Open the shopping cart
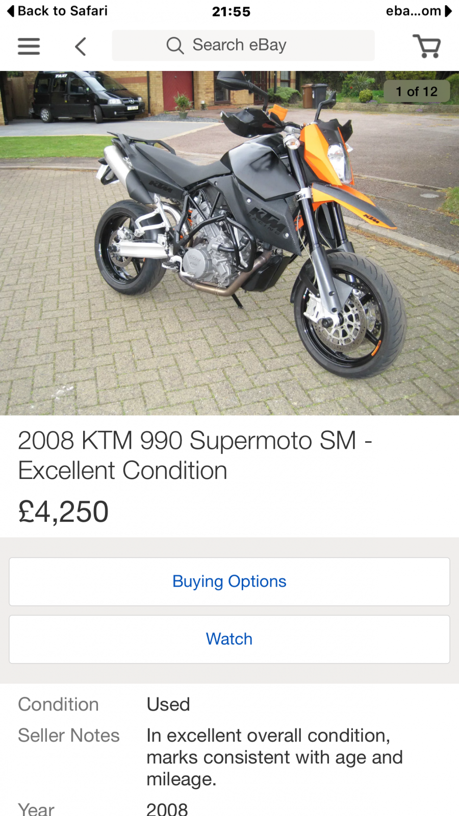Viewport: 459px width, 816px height. 426,46
